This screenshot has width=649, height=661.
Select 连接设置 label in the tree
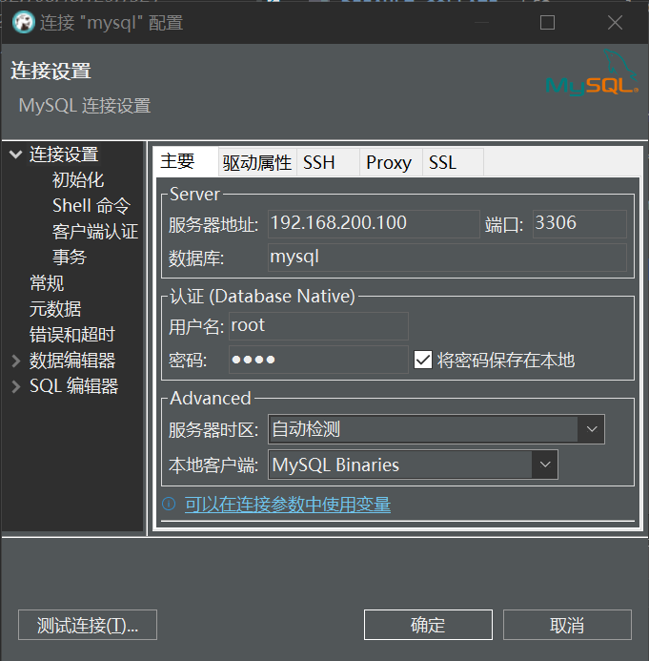(64, 155)
